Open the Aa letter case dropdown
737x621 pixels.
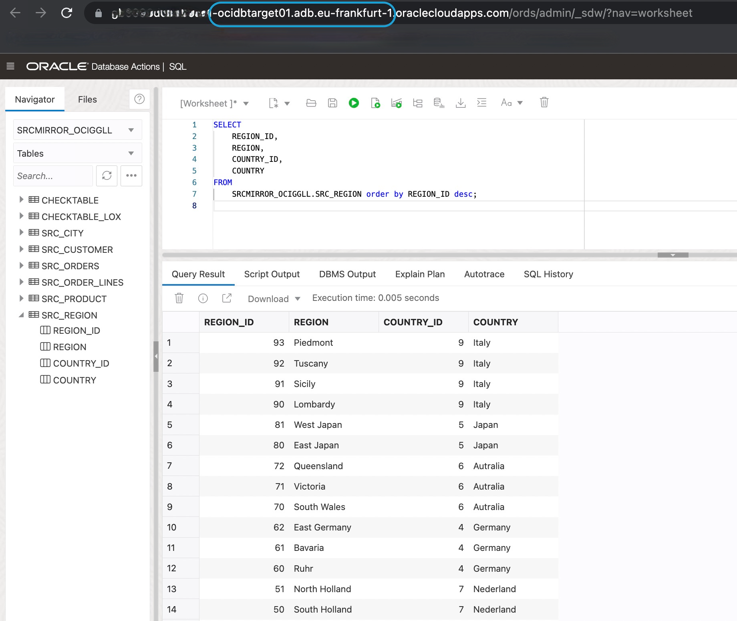point(512,103)
